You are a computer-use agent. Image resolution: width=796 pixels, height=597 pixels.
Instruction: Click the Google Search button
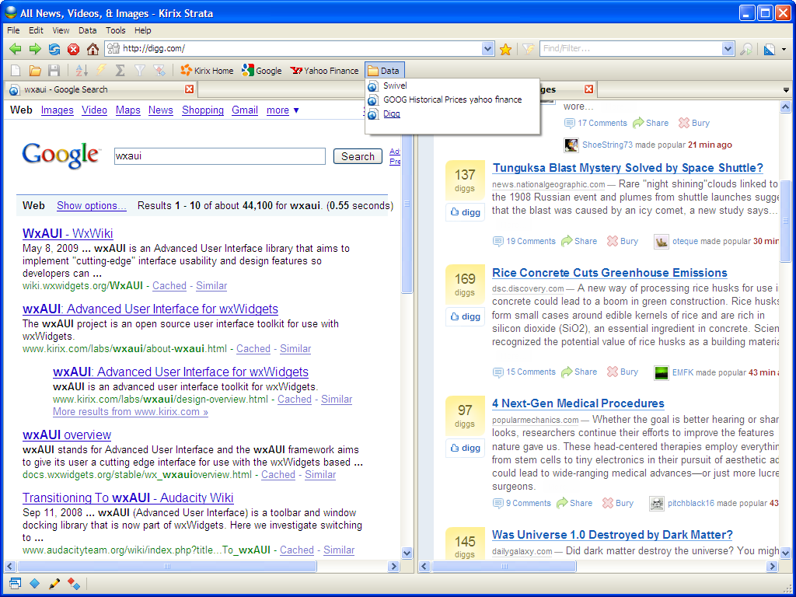pos(358,156)
